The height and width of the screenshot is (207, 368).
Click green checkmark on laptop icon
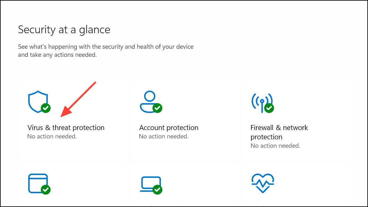(158, 190)
